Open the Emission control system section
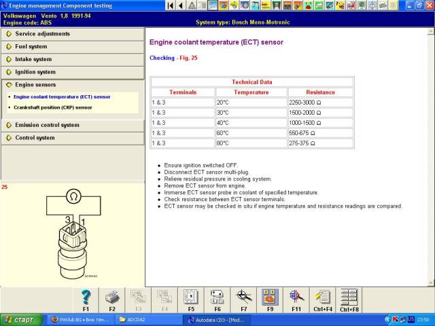Viewport: 435px width, 326px height. point(47,125)
